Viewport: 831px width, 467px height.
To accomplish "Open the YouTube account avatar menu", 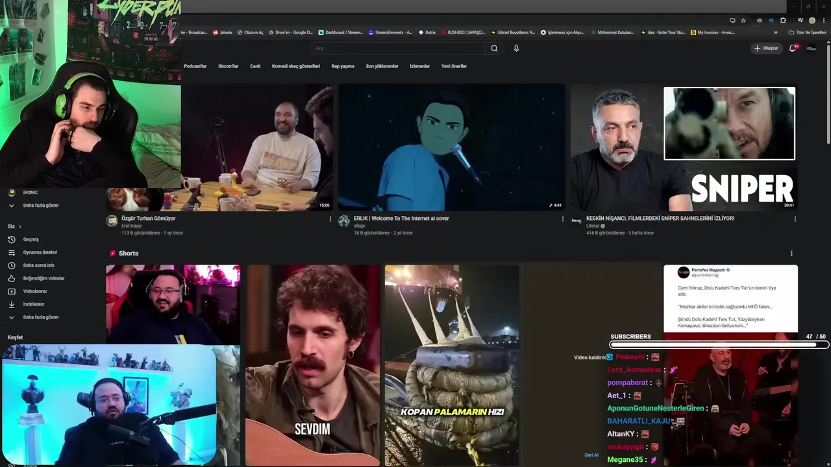I will click(x=811, y=48).
